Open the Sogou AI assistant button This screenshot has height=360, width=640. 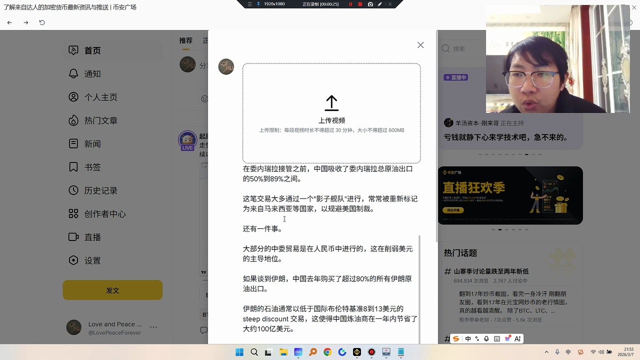point(517,338)
